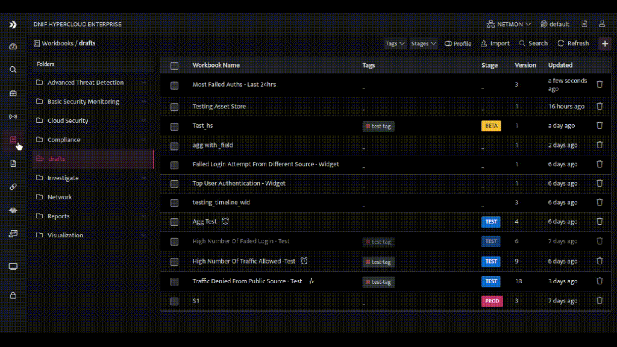This screenshot has width=617, height=347.
Task: Click the alarm clock icon beside Agg Test
Action: click(225, 222)
